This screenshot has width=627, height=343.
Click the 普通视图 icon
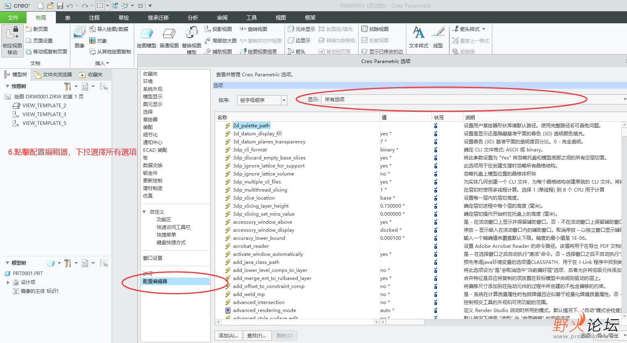[x=169, y=34]
